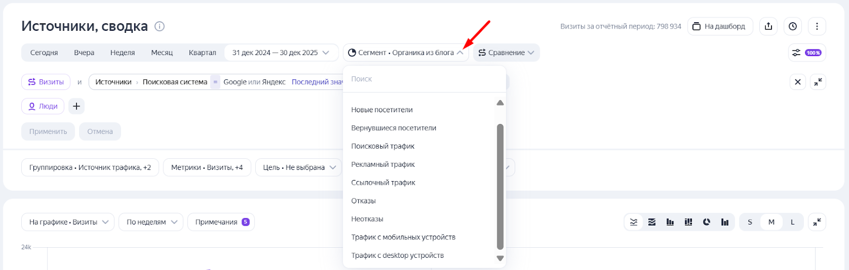Open the По неделям grouping dropdown
This screenshot has width=849, height=270.
point(151,222)
